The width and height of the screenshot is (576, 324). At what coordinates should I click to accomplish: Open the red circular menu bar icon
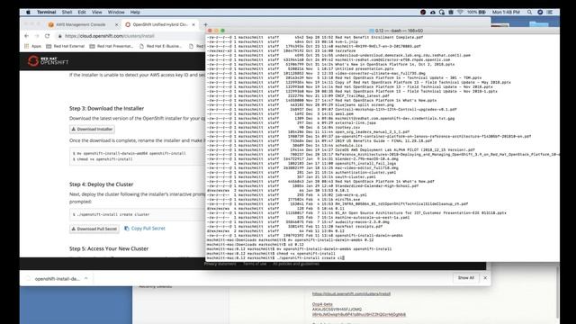tap(423, 12)
